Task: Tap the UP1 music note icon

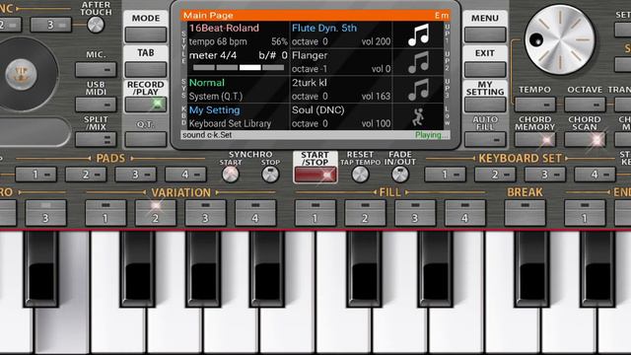Action: click(418, 35)
